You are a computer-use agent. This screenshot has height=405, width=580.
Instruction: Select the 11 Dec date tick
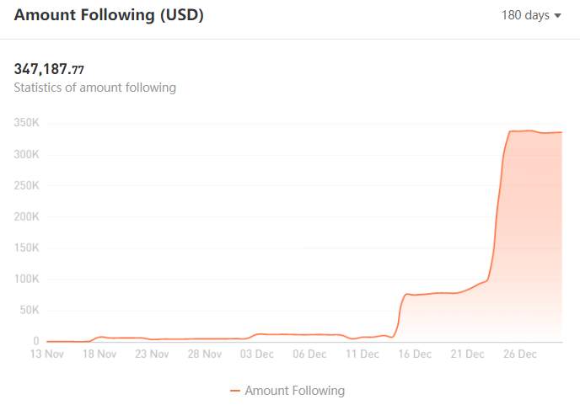(x=362, y=354)
